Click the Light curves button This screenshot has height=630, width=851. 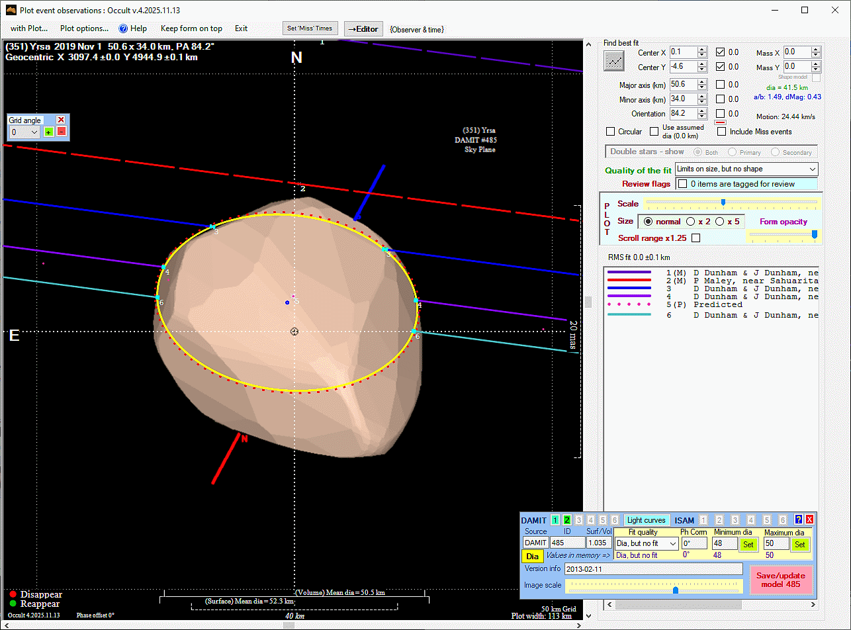[x=646, y=520]
